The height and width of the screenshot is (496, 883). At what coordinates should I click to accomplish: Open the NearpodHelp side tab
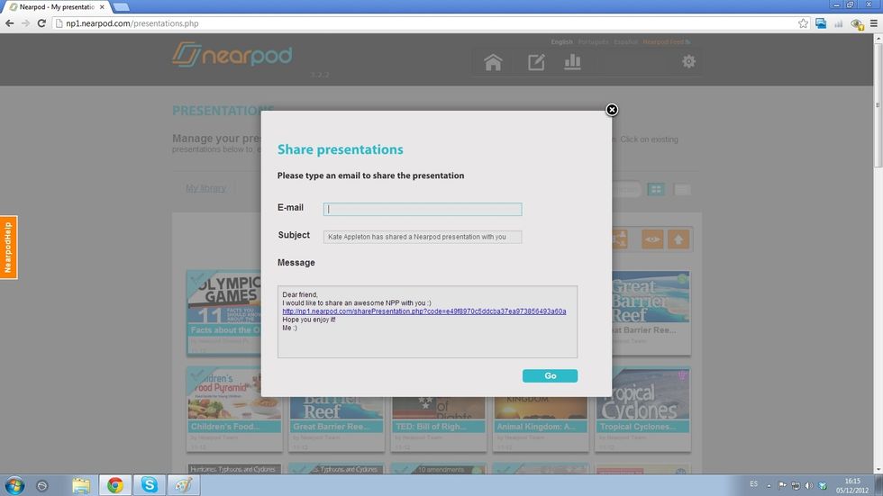[8, 248]
